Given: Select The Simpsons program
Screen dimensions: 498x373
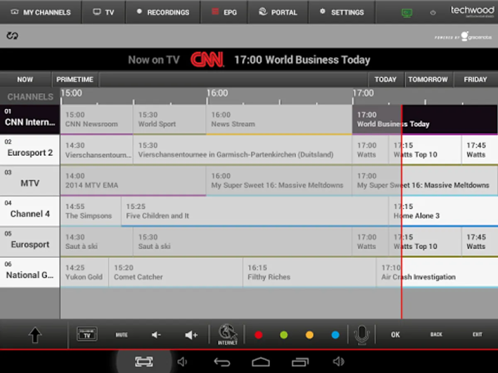Looking at the screenshot, I should pyautogui.click(x=91, y=211).
